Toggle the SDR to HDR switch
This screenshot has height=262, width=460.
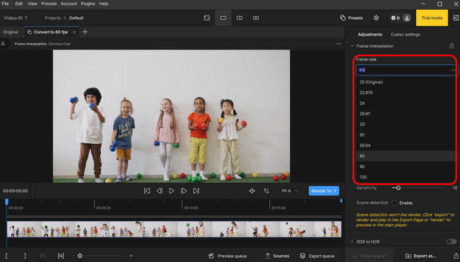click(451, 241)
